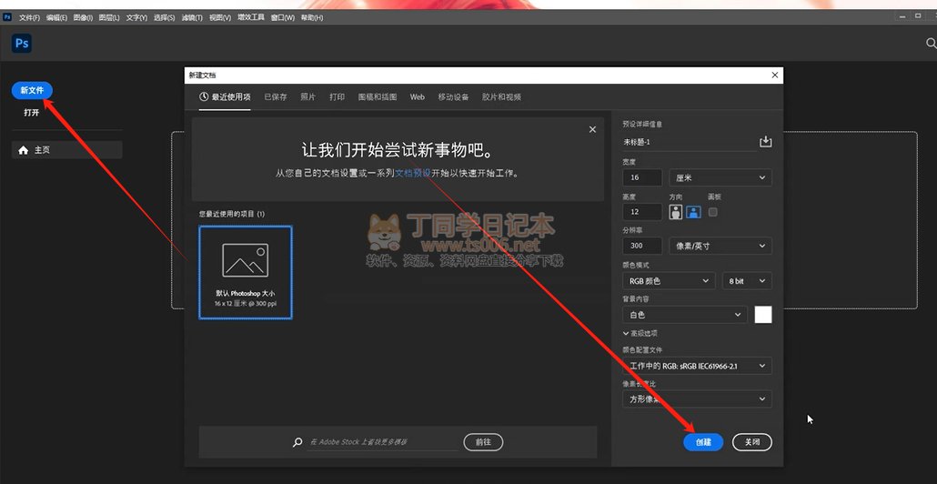Open the 白色 background contents dropdown
937x484 pixels.
click(685, 314)
